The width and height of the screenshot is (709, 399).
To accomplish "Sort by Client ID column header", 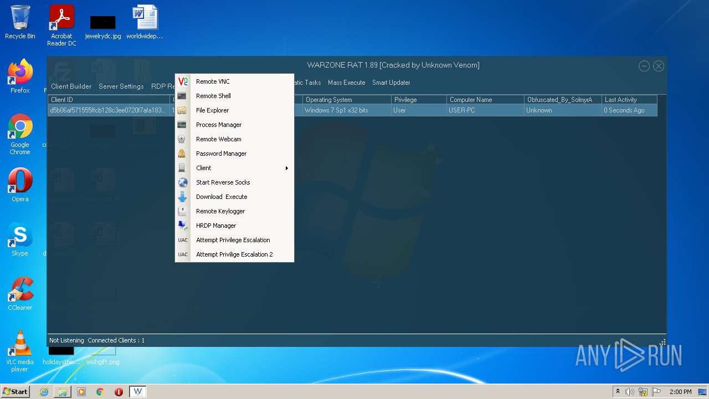I will click(x=109, y=100).
